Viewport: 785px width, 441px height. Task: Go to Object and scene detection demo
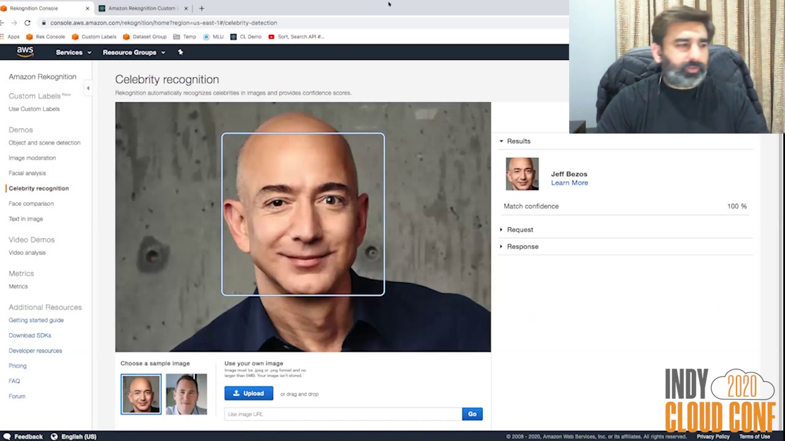pos(44,143)
